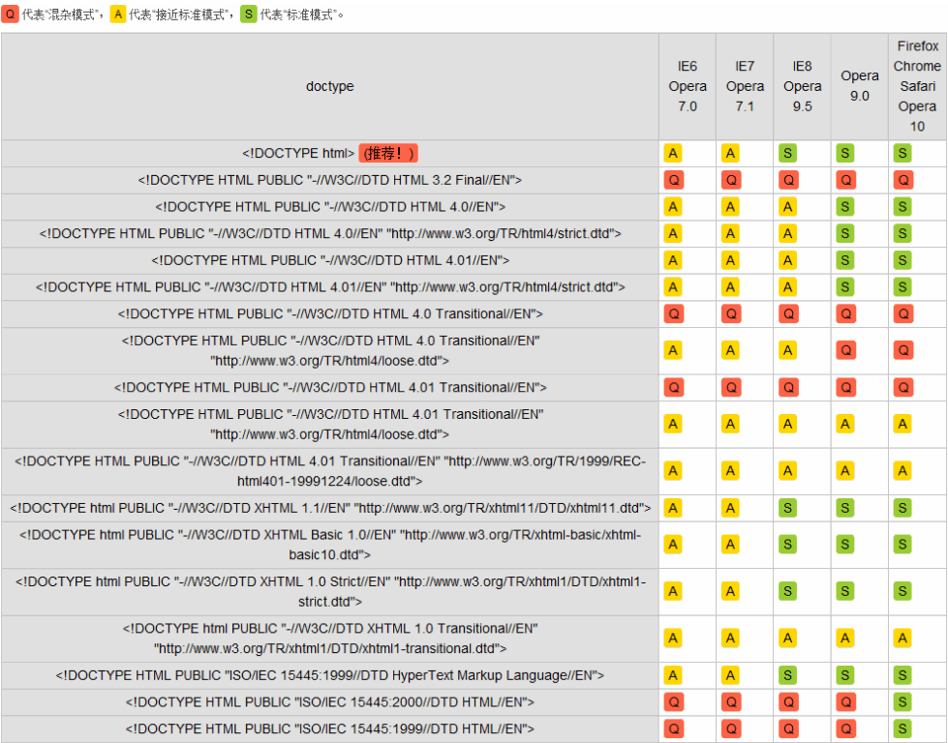
Task: Click the IE7 Q badge in HTML 4.01 Transitional no-URL row
Action: tap(730, 387)
